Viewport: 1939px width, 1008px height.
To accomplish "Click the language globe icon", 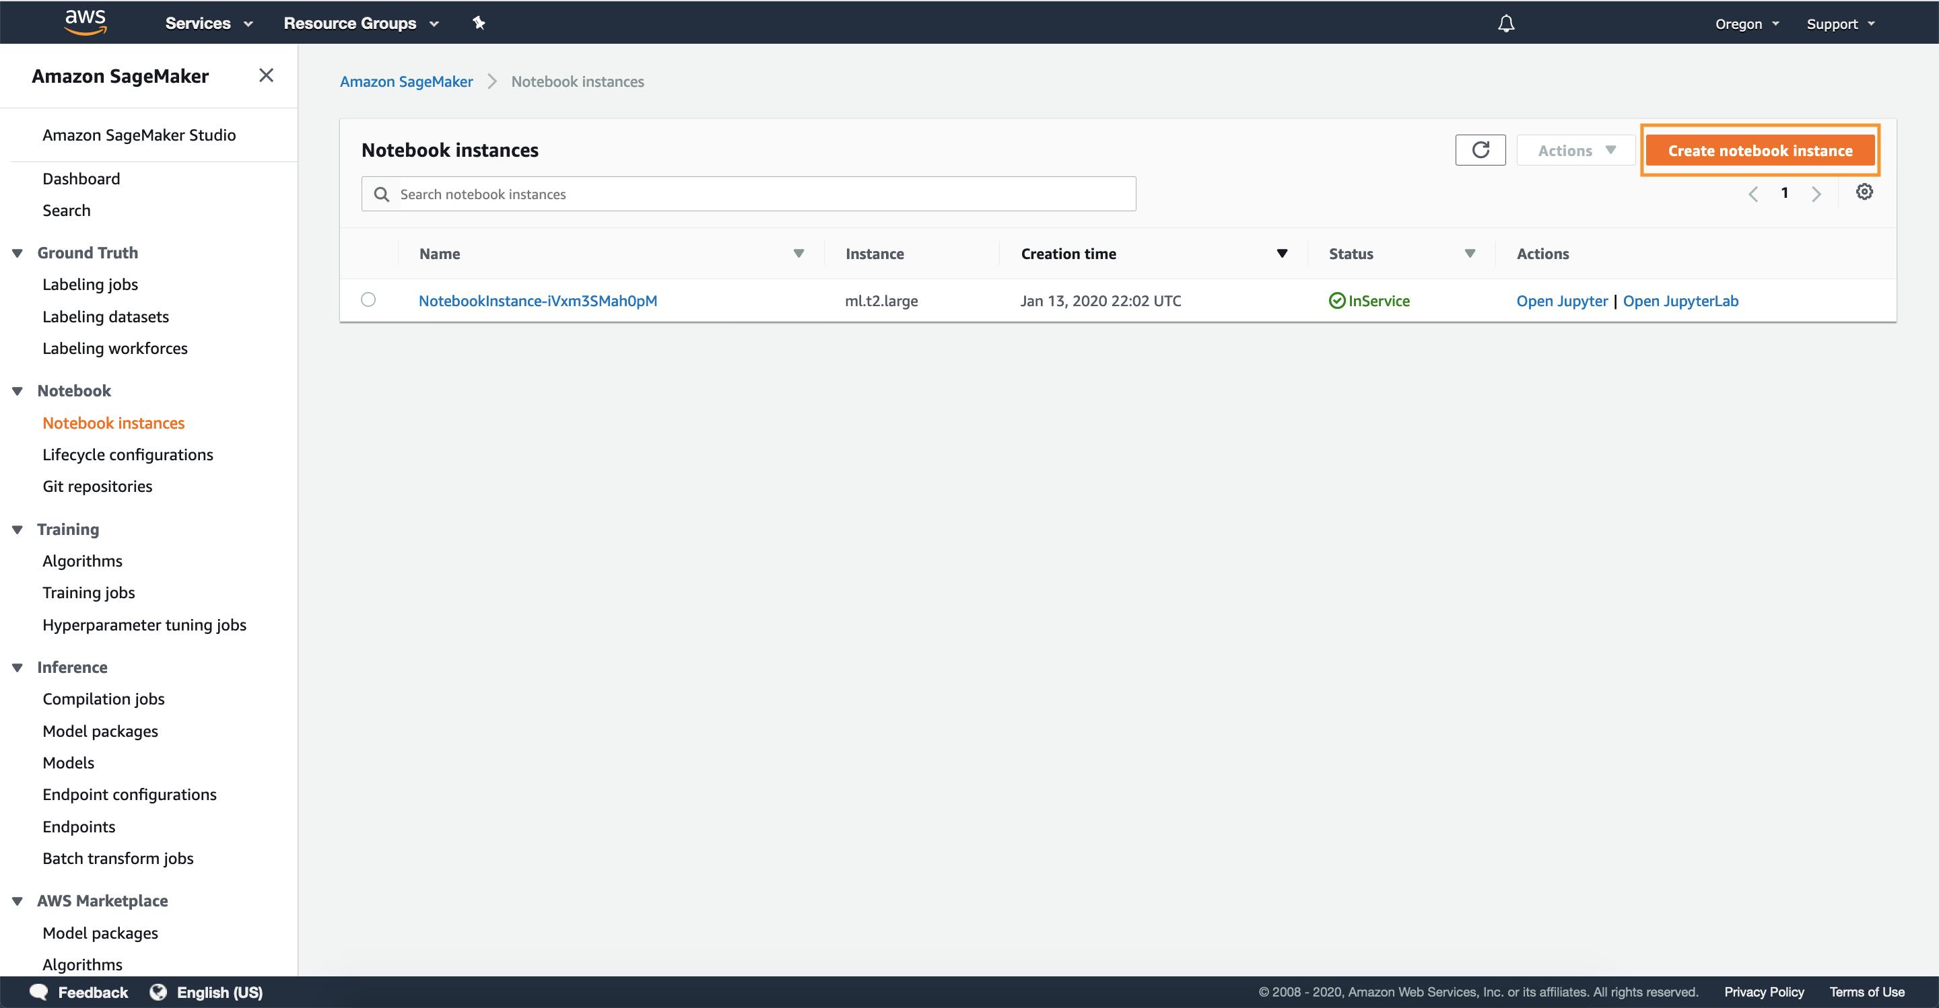I will pos(158,993).
